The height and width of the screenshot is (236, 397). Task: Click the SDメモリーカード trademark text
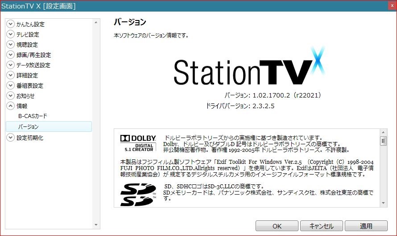[269, 195]
